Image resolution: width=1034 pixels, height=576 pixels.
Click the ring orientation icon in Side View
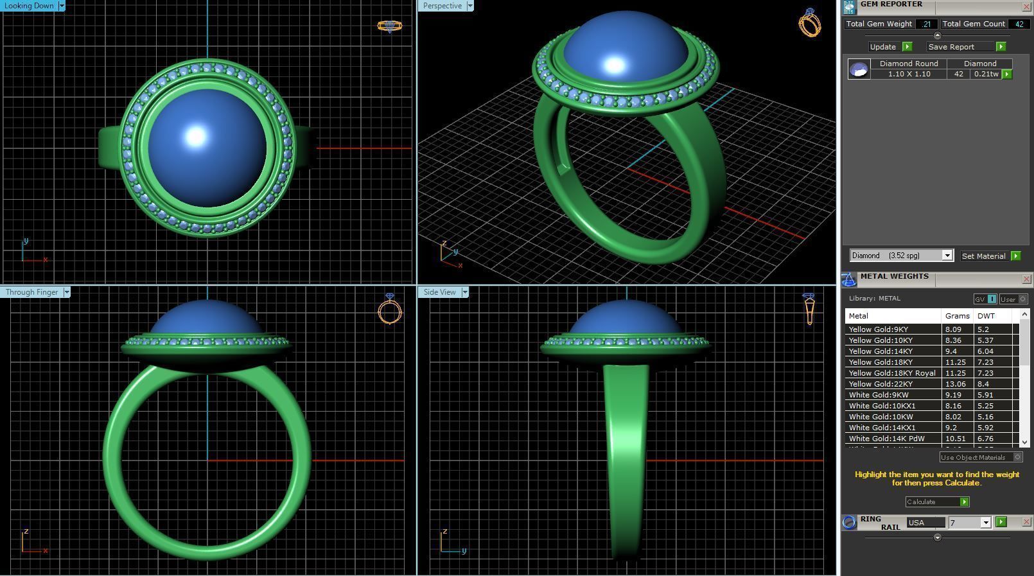point(809,309)
